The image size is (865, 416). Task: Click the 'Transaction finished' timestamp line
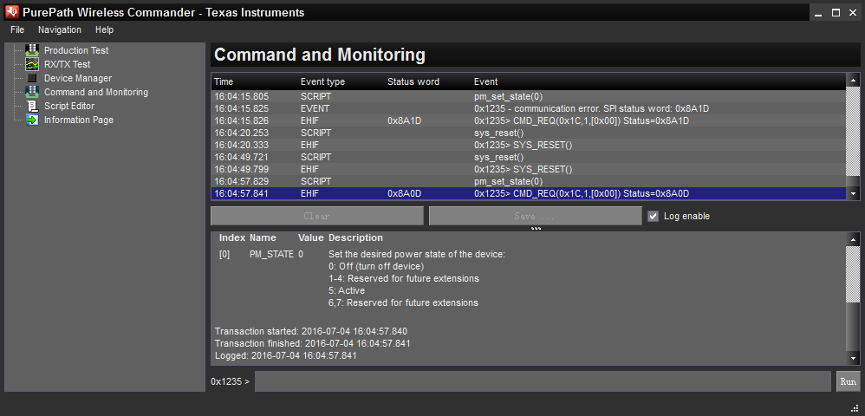[x=312, y=344]
